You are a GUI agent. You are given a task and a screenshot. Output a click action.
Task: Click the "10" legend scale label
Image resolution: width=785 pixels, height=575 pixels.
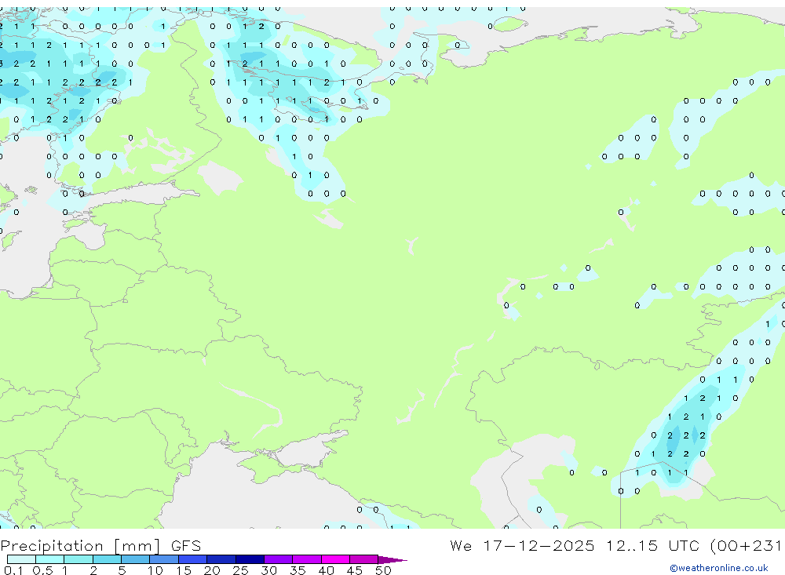[x=155, y=570]
